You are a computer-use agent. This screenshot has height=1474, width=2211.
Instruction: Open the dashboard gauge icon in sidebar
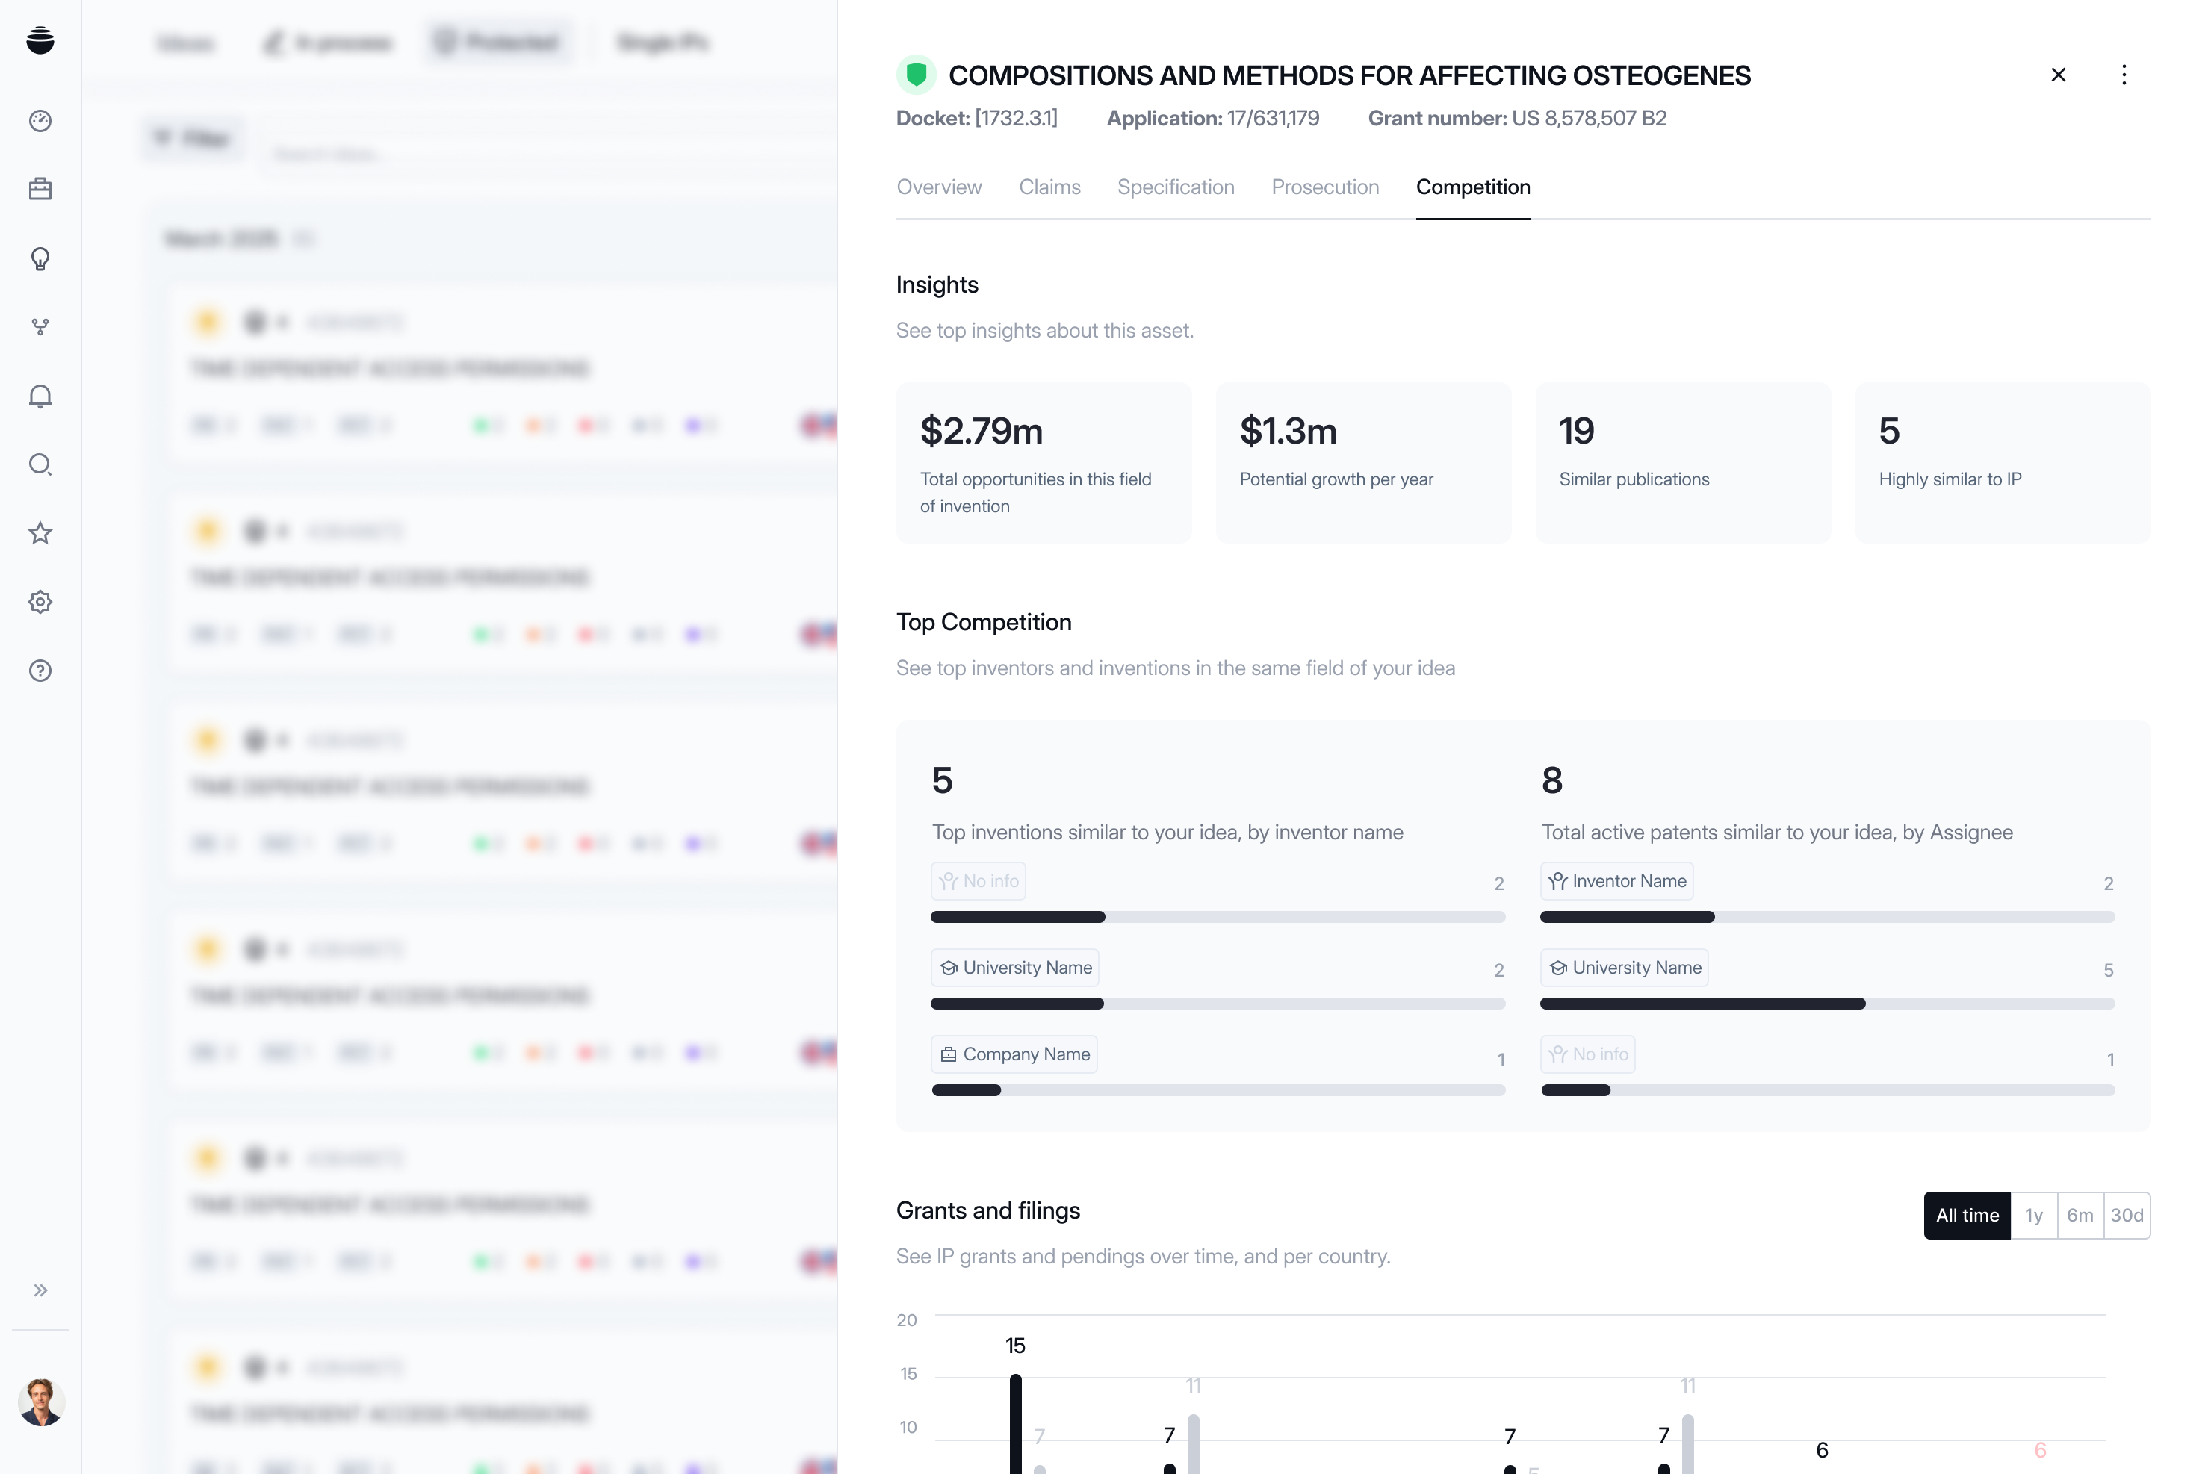40,121
